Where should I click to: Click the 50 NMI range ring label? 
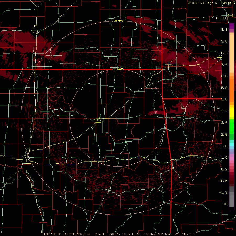[118, 69]
